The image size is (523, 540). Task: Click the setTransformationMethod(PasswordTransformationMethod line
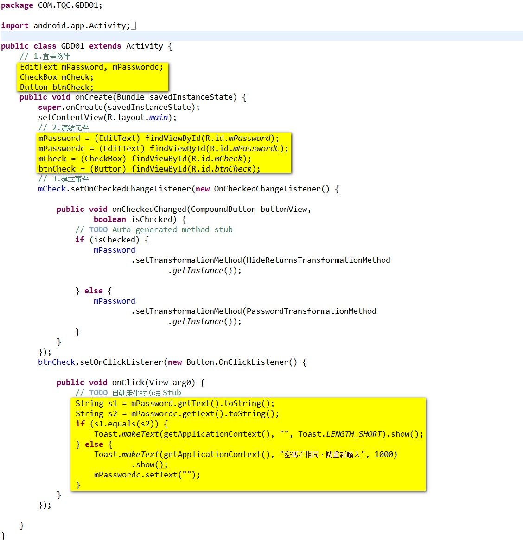(x=254, y=311)
